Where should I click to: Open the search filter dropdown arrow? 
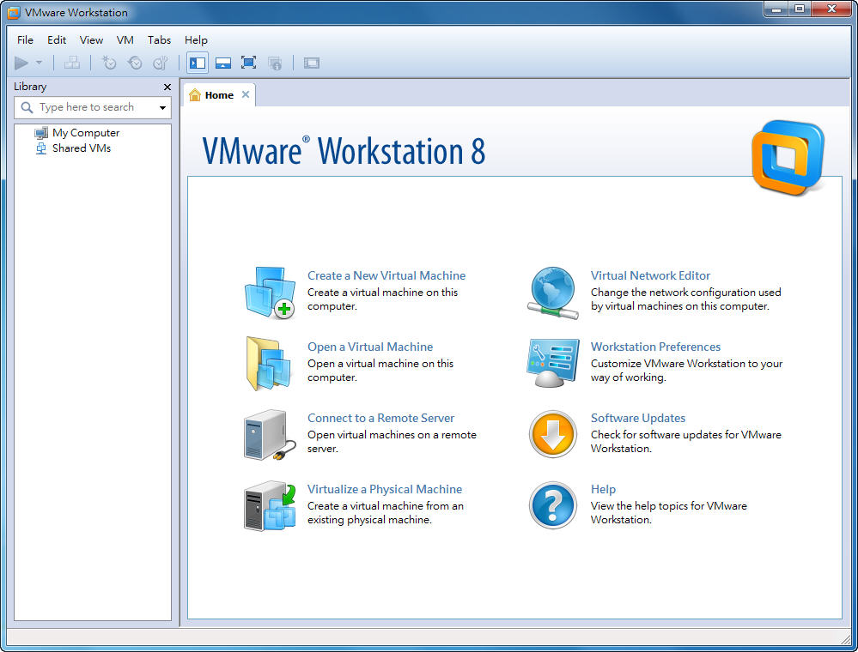162,107
